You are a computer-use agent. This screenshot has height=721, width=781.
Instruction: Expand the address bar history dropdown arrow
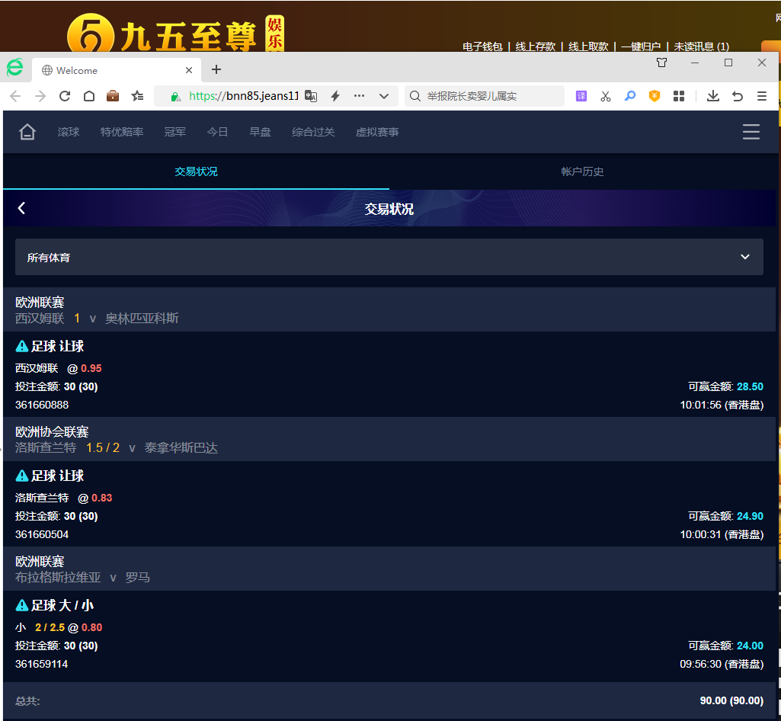pos(383,96)
